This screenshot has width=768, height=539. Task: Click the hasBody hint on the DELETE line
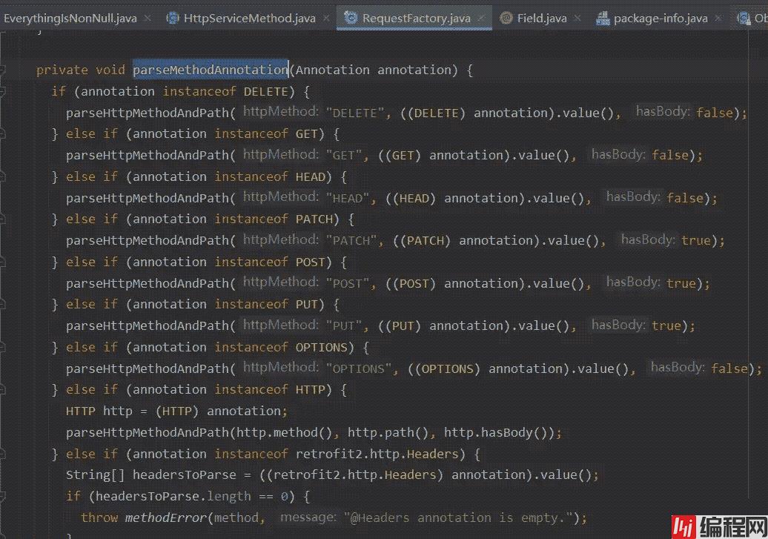[x=663, y=112]
